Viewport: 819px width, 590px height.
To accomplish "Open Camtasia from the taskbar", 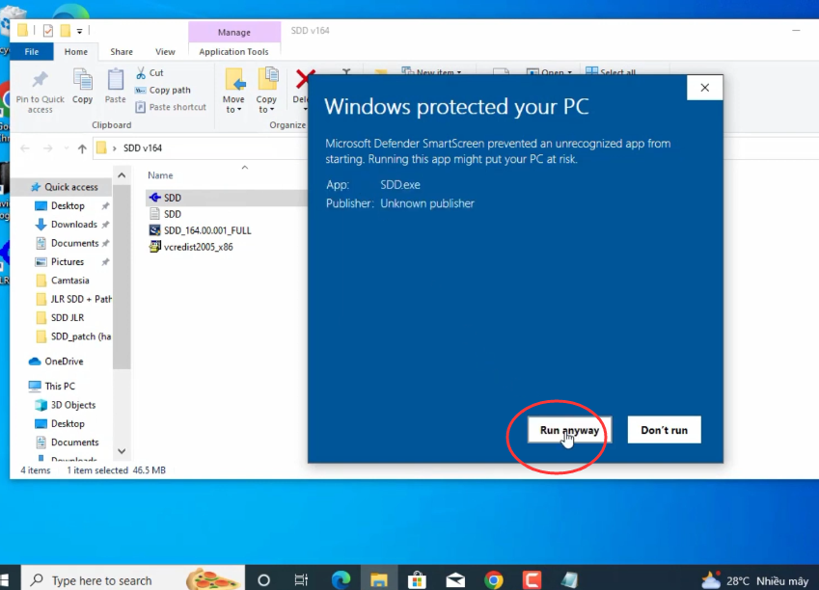I will click(x=532, y=580).
